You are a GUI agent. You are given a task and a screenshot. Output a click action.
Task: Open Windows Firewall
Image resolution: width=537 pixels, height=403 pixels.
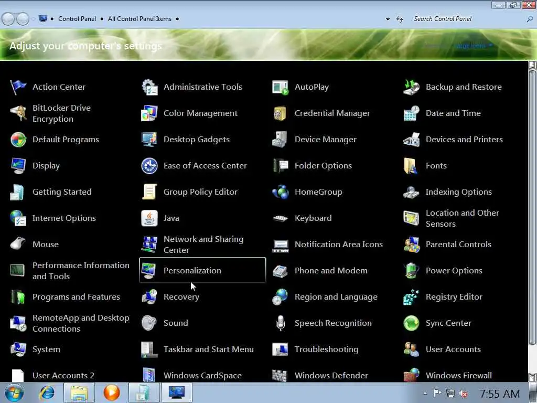448,375
